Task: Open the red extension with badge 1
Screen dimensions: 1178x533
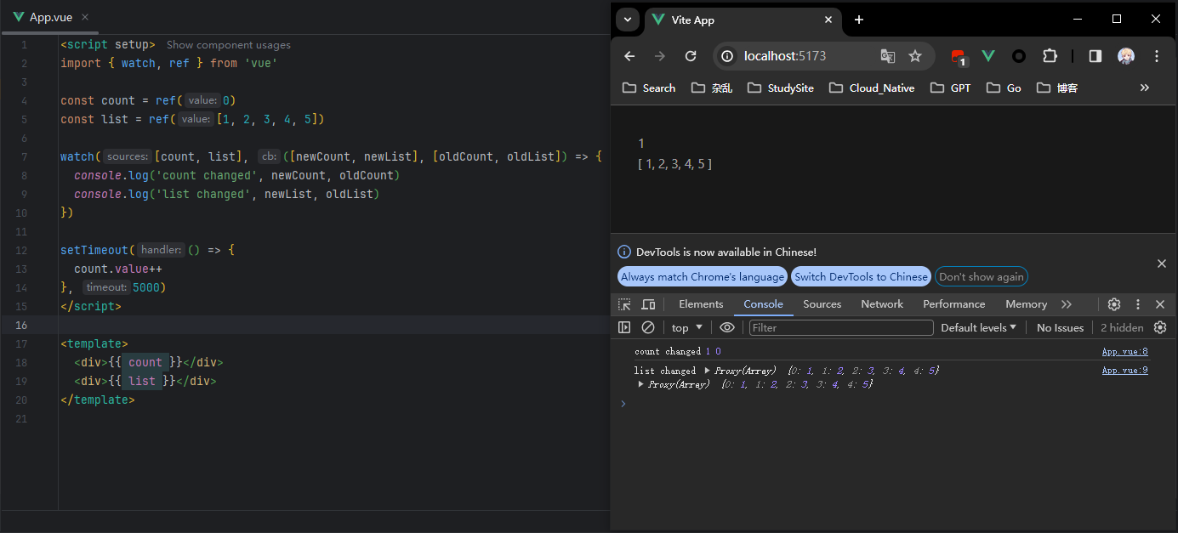Action: click(959, 57)
